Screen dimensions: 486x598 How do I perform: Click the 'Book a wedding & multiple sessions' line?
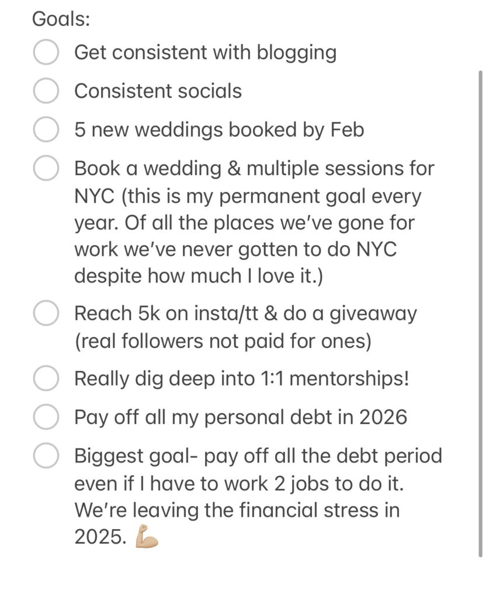click(x=254, y=169)
